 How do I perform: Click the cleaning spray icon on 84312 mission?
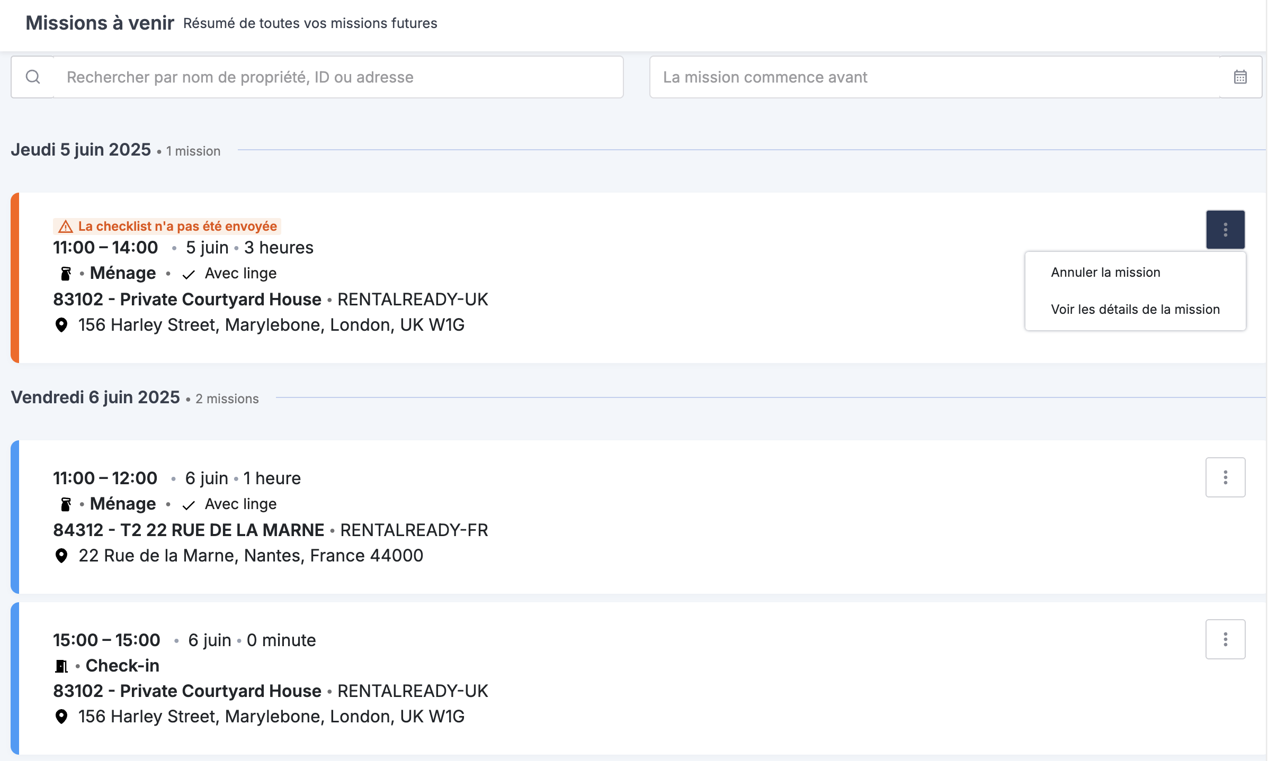[x=66, y=504]
